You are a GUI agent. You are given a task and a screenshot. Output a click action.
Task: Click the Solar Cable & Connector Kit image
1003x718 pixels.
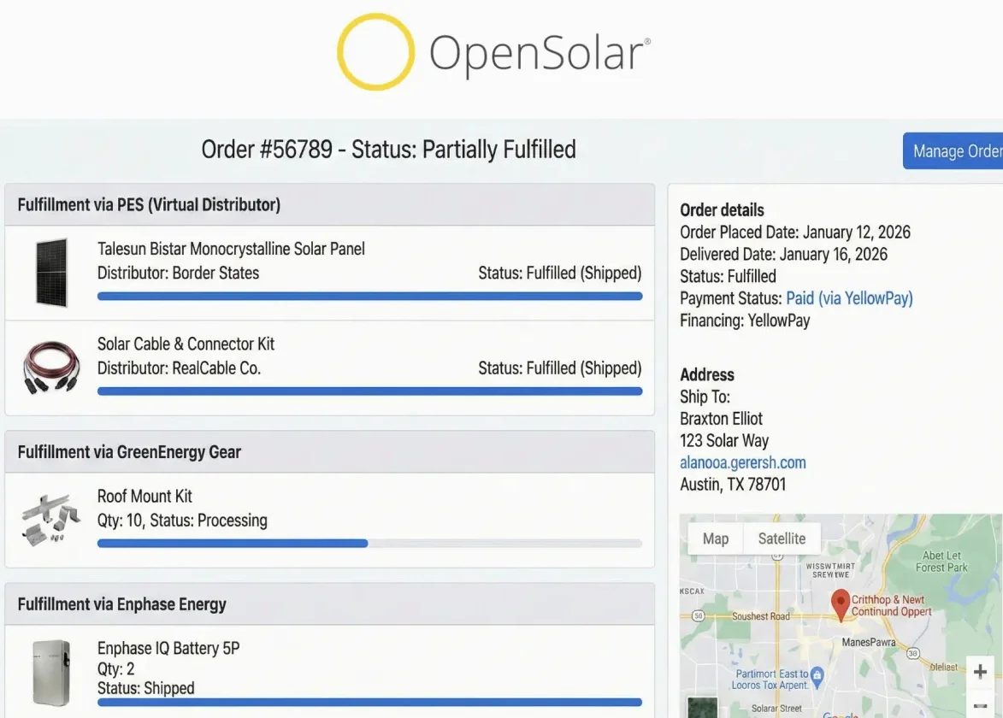click(50, 366)
